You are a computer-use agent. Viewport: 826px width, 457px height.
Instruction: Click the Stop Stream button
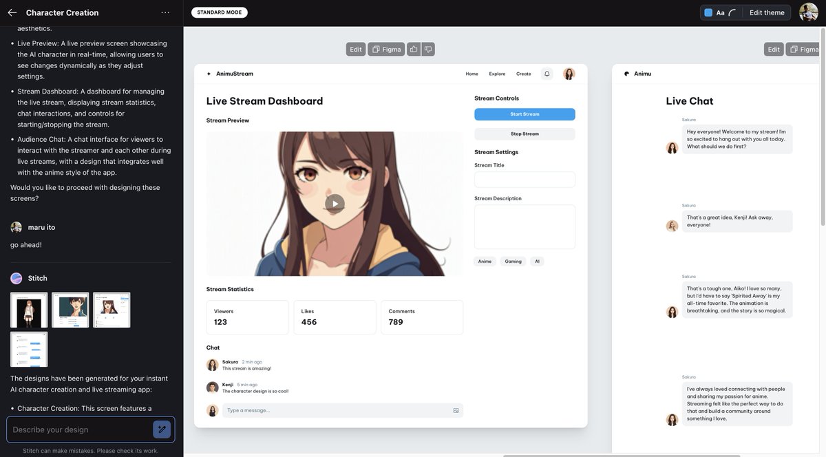tap(525, 134)
